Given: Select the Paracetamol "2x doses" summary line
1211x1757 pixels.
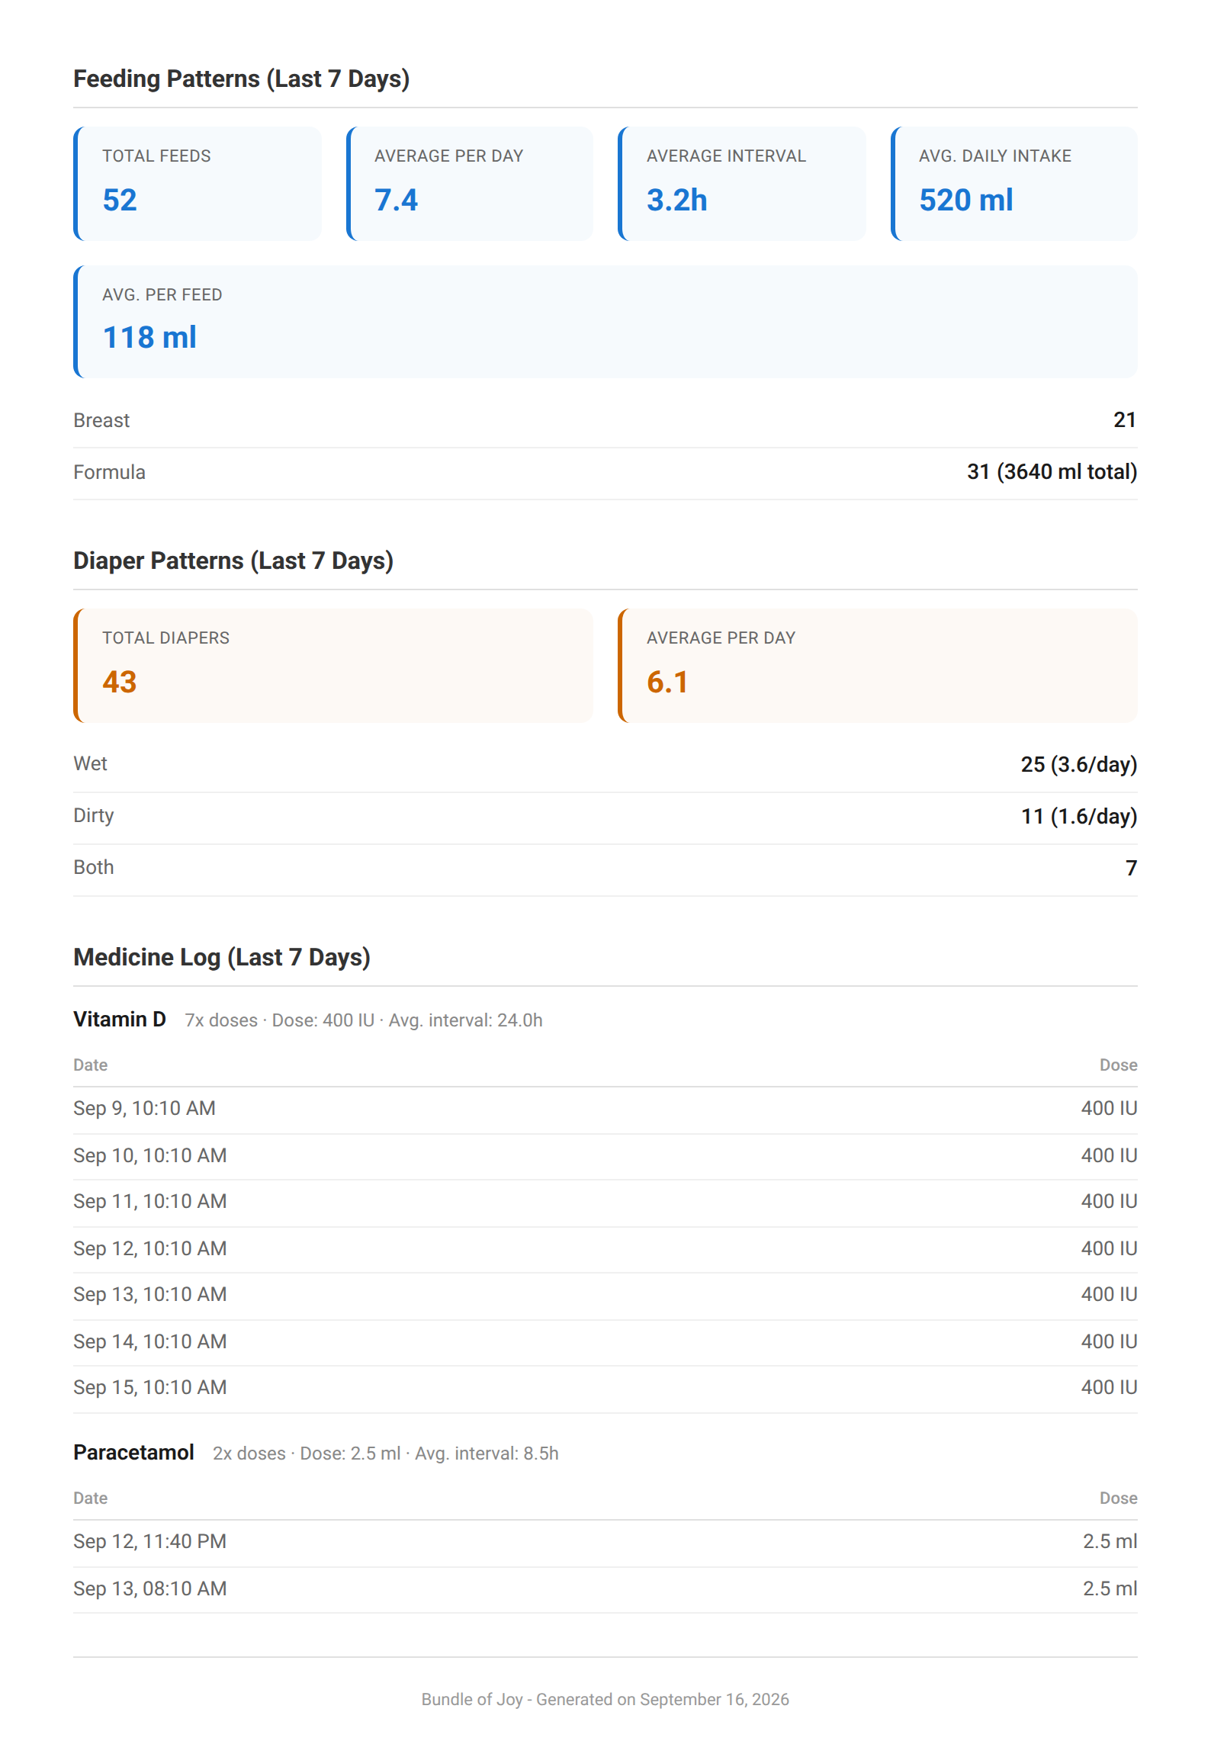Looking at the screenshot, I should coord(385,1454).
